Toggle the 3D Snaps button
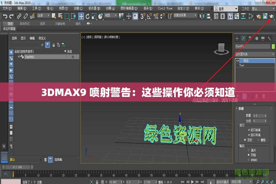 [x=143, y=16]
